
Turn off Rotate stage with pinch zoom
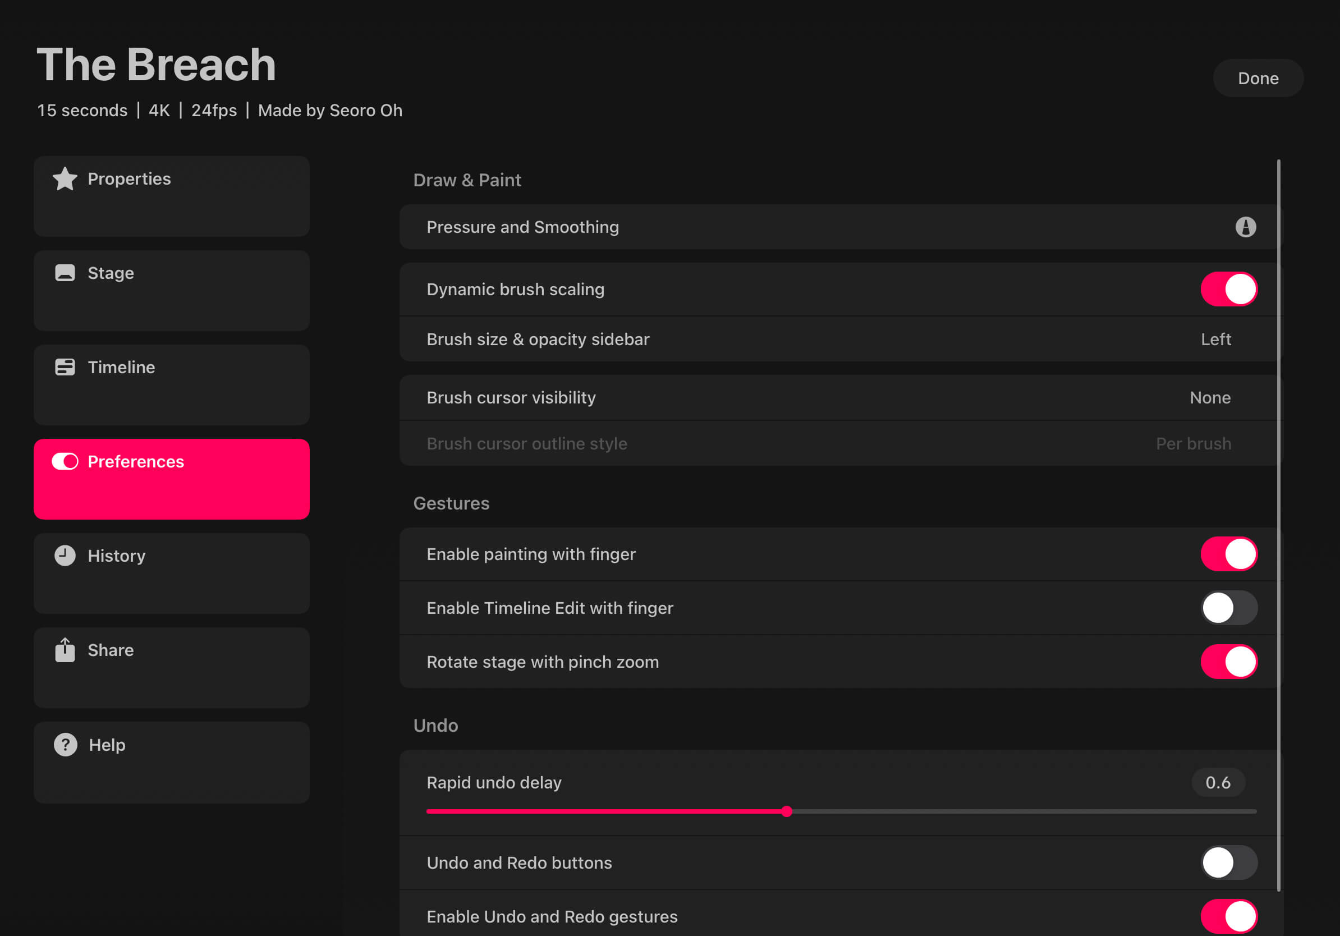tap(1228, 661)
